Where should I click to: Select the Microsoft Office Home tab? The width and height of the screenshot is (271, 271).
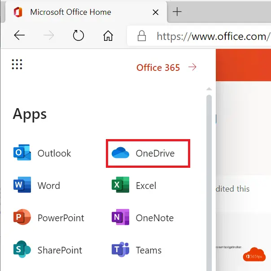[x=86, y=12]
